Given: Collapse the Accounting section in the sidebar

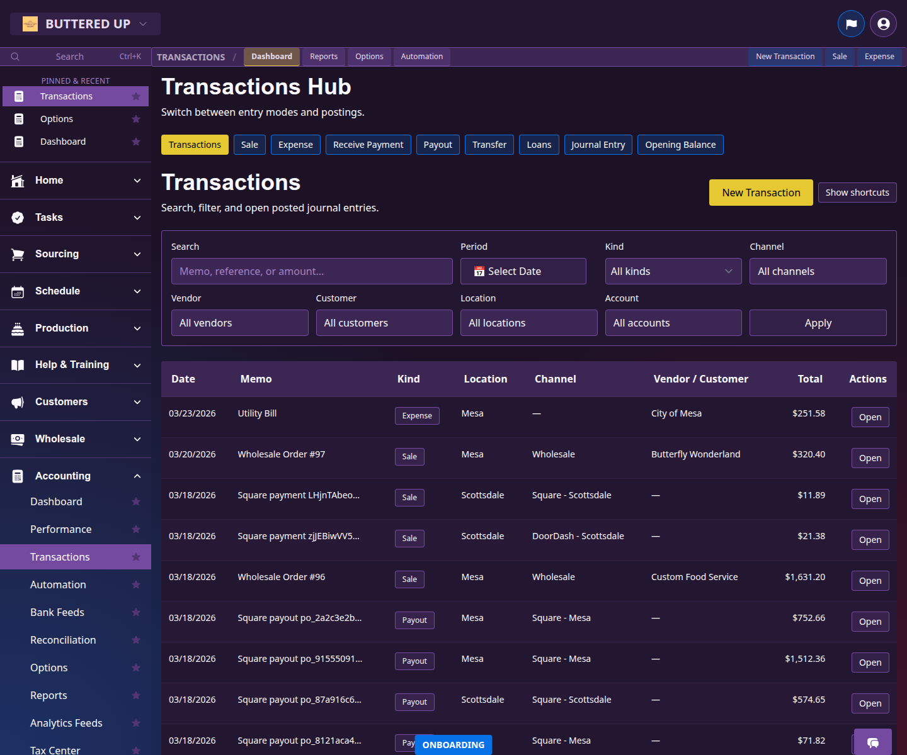Looking at the screenshot, I should click(x=137, y=476).
